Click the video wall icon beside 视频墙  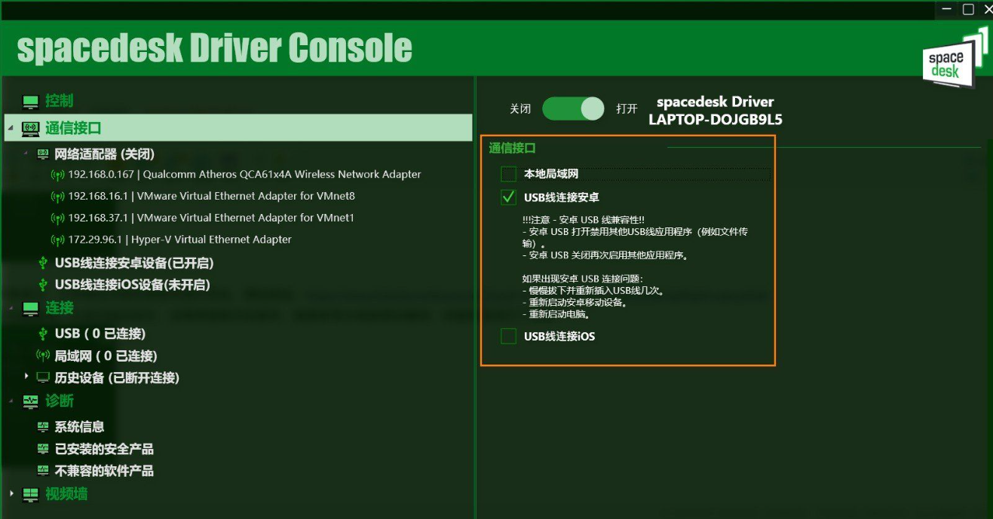pos(30,495)
